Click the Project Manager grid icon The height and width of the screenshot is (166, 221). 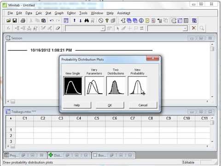[x=186, y=20]
